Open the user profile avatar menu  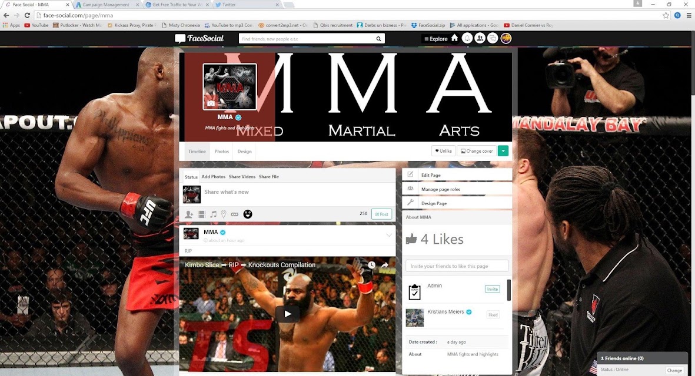click(506, 39)
